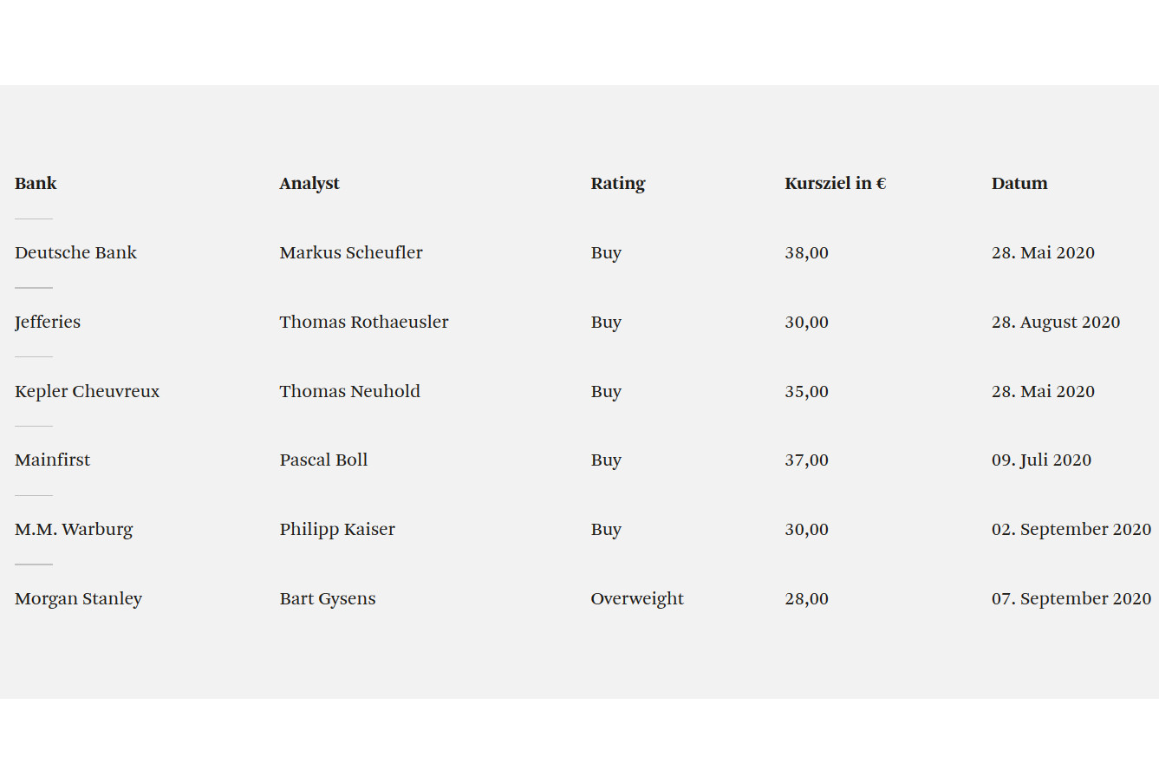Click the Rating column header
The width and height of the screenshot is (1159, 770).
tap(618, 183)
